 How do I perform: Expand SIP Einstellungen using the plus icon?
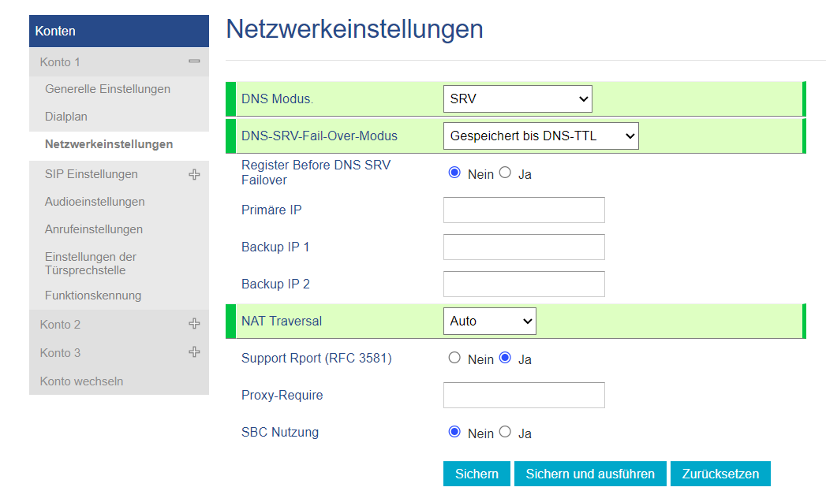(x=194, y=174)
